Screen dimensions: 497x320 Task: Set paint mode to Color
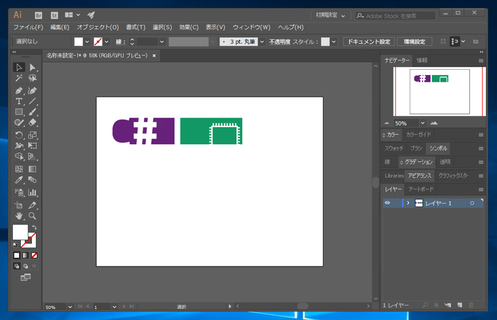point(17,255)
